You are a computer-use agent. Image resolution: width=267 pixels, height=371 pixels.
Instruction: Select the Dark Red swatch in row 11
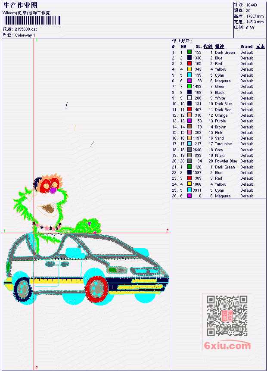pos(189,109)
